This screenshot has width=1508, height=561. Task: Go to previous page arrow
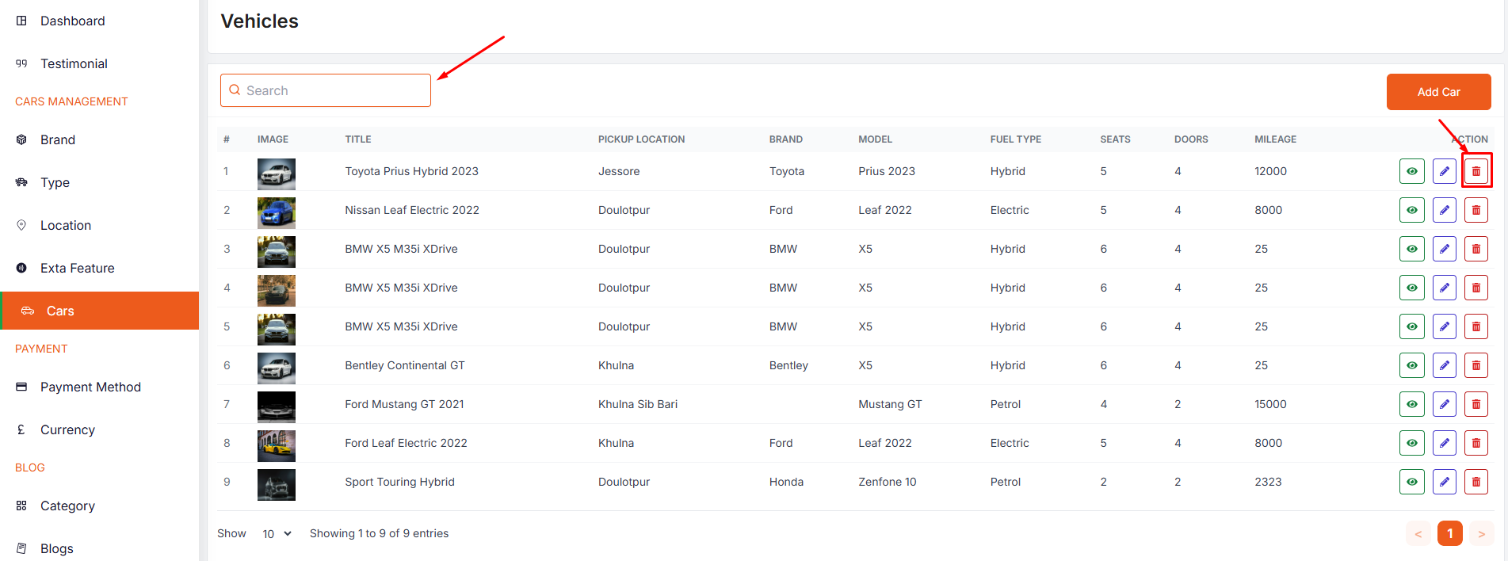click(x=1418, y=534)
